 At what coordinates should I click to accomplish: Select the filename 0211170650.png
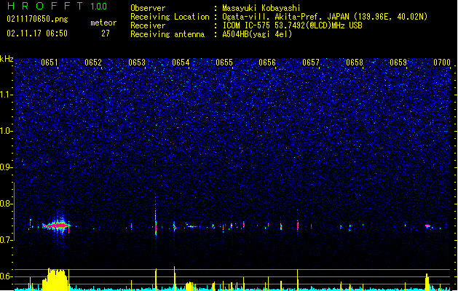coord(37,20)
